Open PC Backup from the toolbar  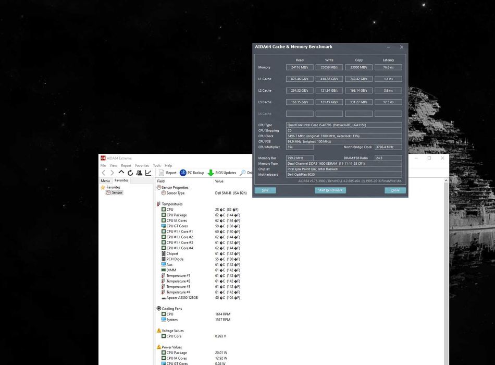click(192, 173)
